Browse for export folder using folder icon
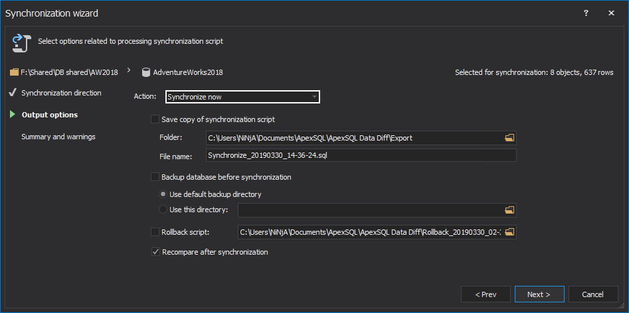The image size is (629, 313). 509,138
